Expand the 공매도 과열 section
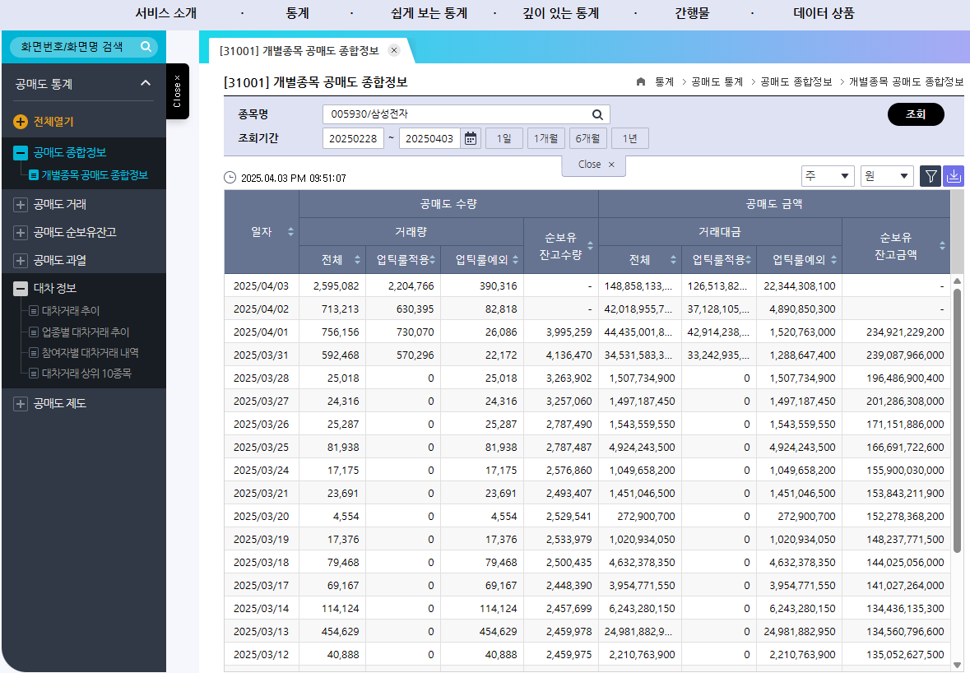 [21, 261]
